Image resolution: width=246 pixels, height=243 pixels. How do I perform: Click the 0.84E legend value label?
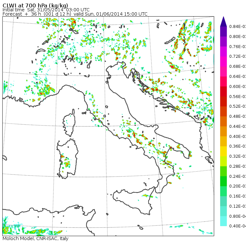[238, 26]
